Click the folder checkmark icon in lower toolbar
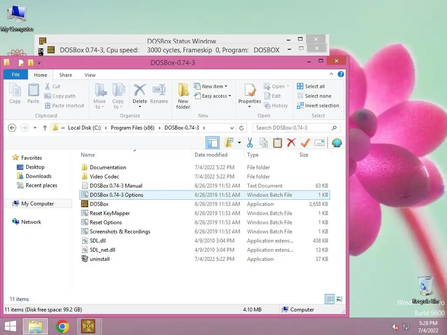 coord(229,143)
